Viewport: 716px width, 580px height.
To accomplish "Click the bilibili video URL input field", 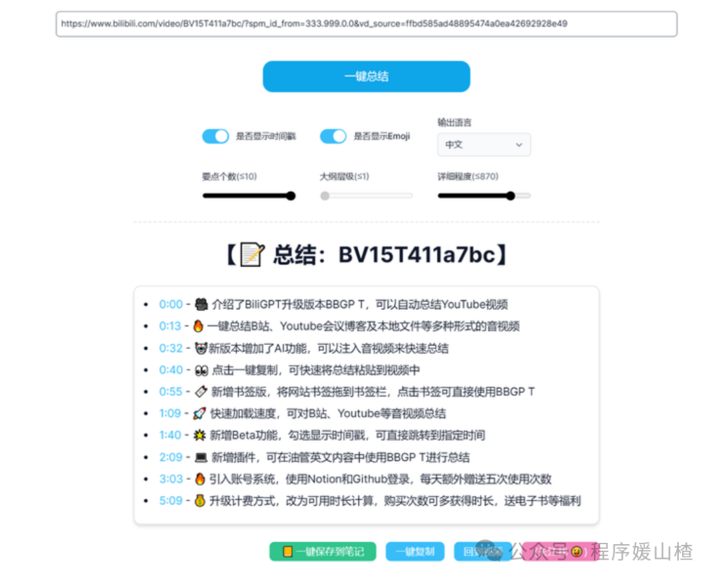I will [x=366, y=24].
